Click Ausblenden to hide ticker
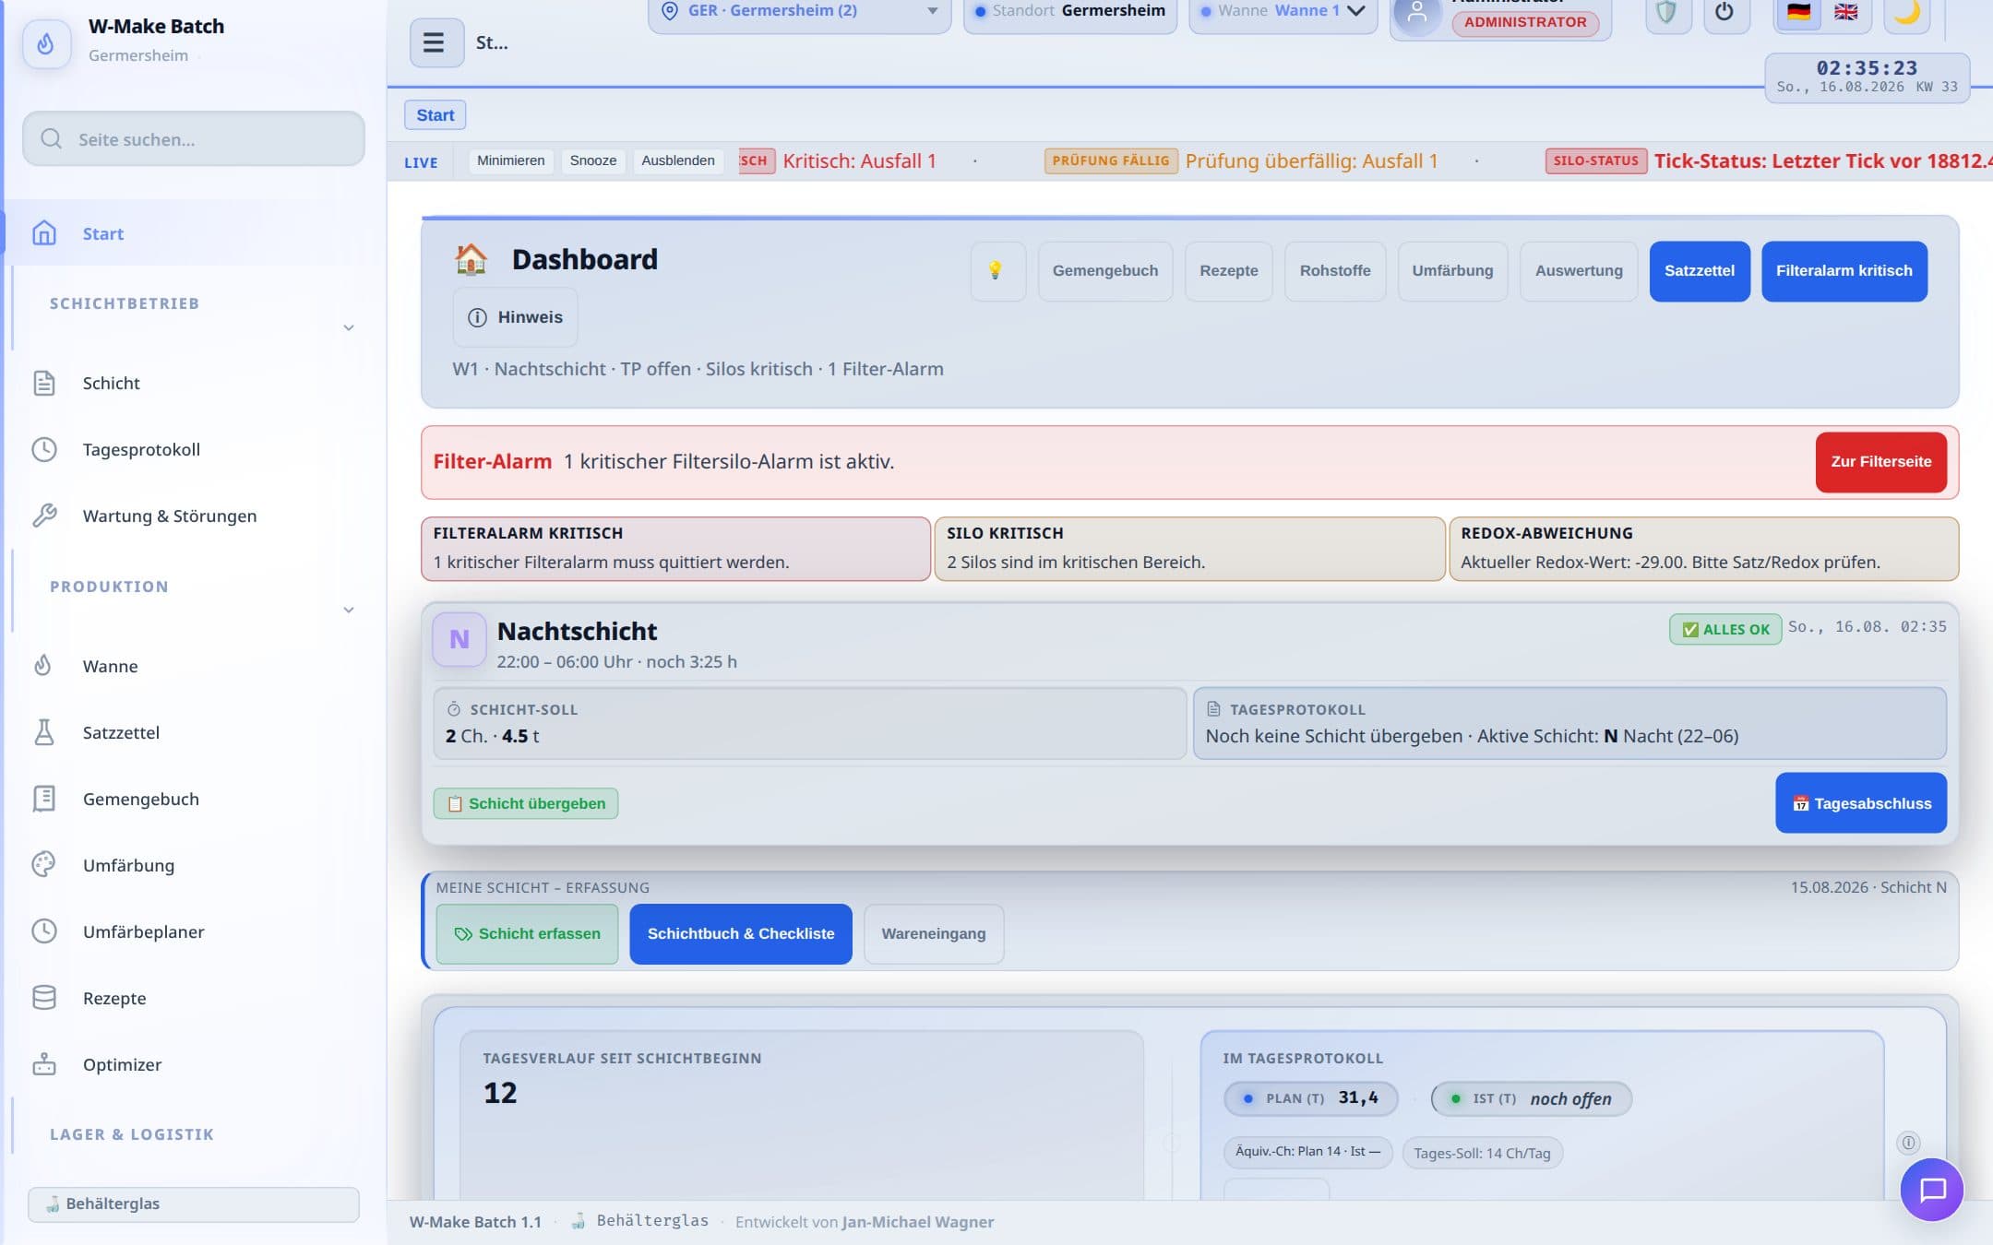This screenshot has width=1993, height=1245. click(x=677, y=160)
